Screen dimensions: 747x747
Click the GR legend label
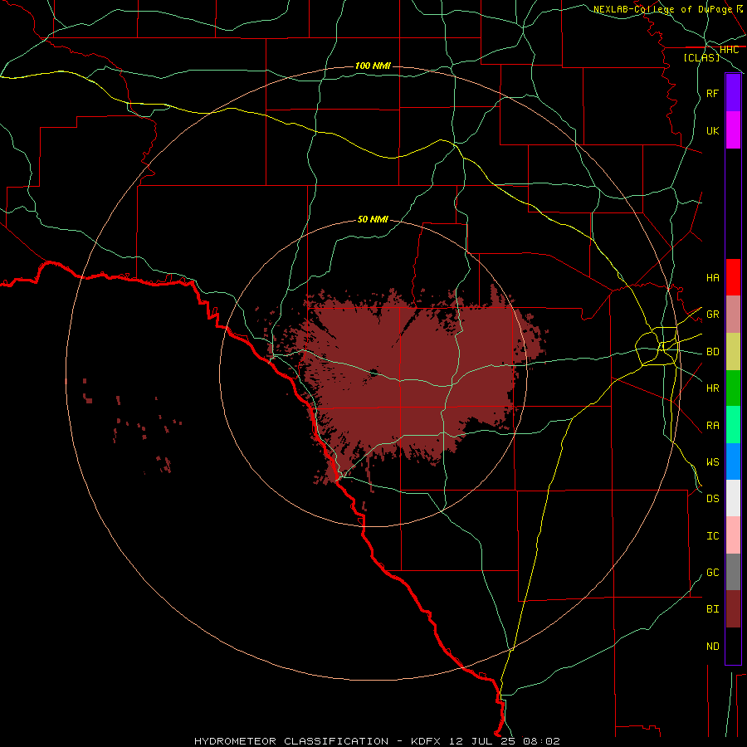point(712,315)
